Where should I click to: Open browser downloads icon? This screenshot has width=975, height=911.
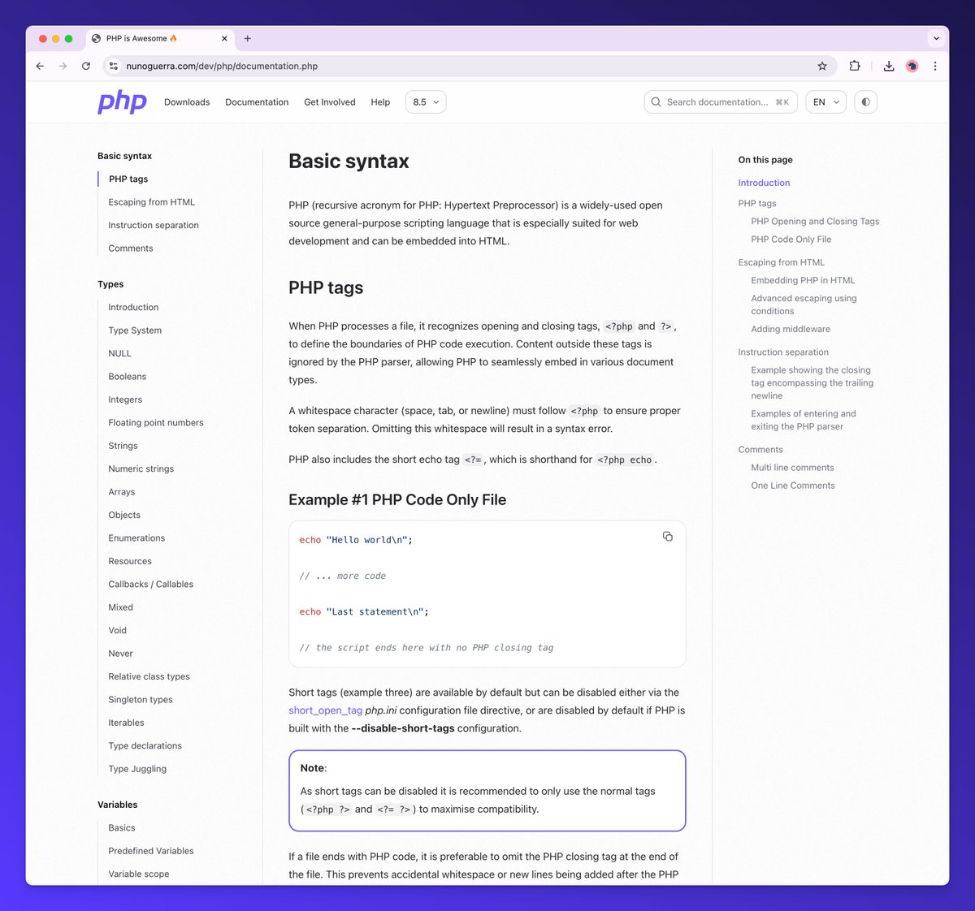point(889,66)
